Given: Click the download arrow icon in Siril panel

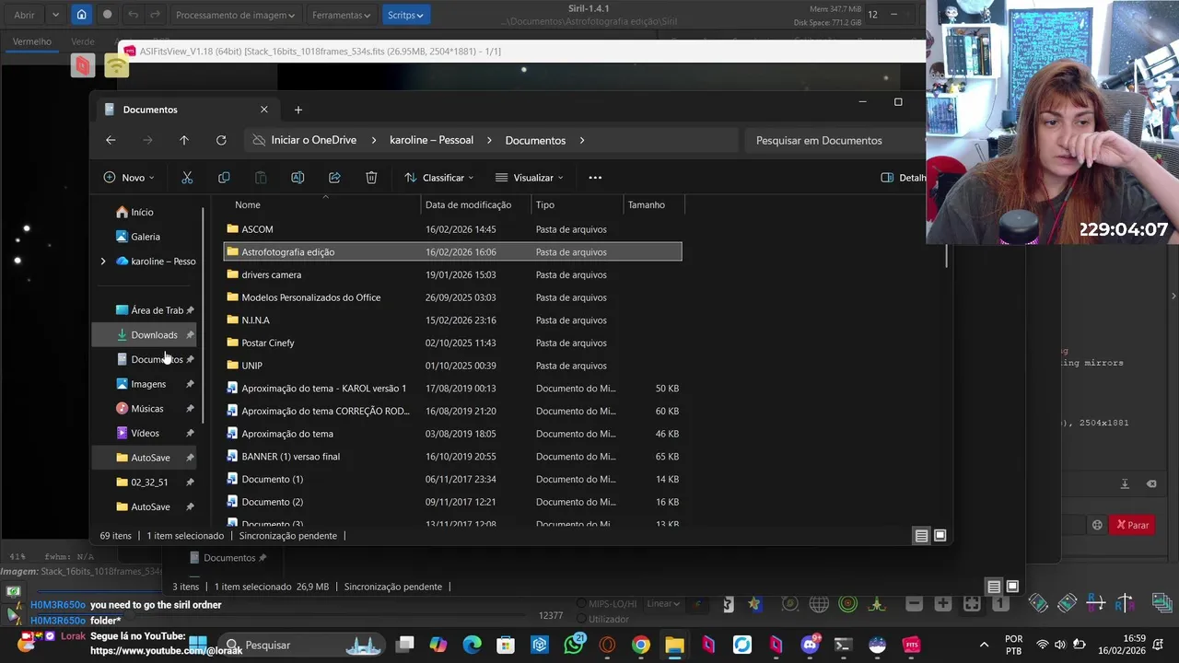Looking at the screenshot, I should pos(1125,484).
